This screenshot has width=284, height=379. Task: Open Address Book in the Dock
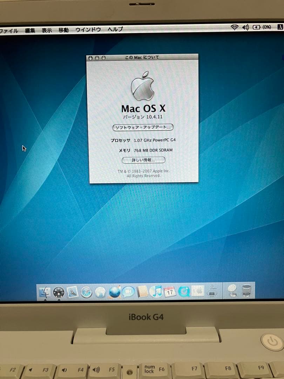click(x=142, y=292)
